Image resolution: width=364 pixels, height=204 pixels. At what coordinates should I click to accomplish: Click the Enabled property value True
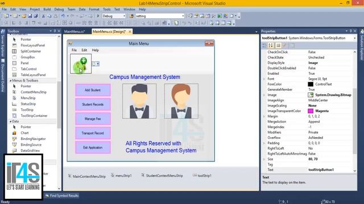pyautogui.click(x=312, y=74)
